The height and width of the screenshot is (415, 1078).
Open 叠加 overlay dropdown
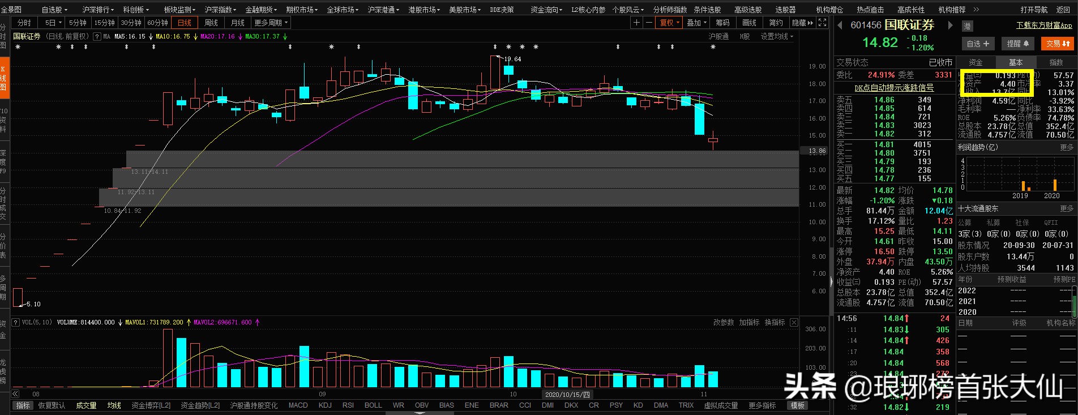tap(697, 23)
